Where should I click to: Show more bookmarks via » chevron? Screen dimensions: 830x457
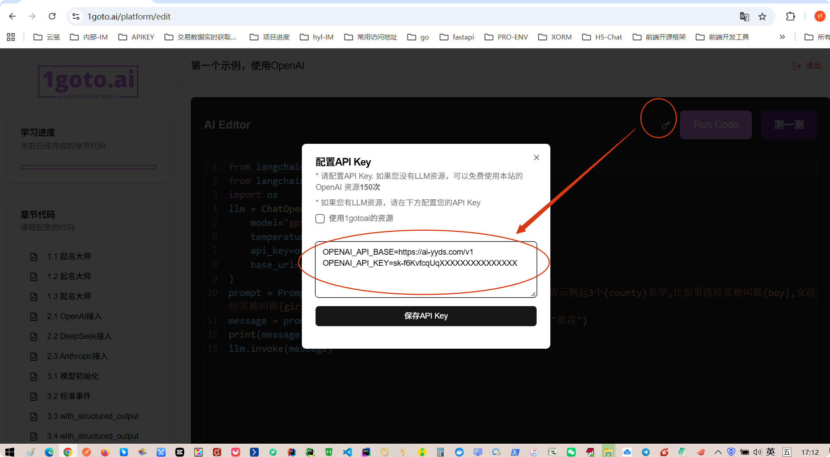(782, 37)
